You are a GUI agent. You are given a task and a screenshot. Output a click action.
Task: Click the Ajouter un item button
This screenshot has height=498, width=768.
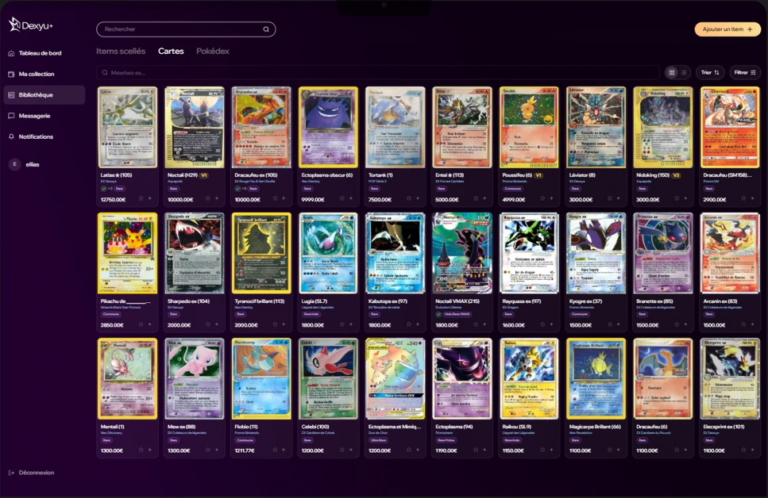pos(727,29)
